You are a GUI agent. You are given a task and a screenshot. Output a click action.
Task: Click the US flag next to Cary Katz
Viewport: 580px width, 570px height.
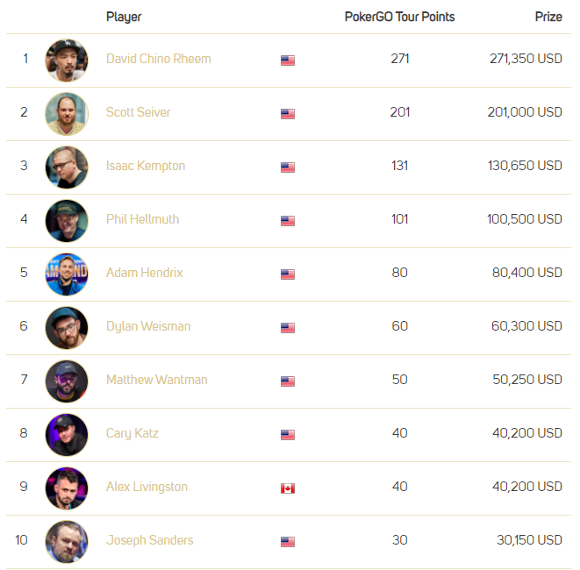point(288,434)
